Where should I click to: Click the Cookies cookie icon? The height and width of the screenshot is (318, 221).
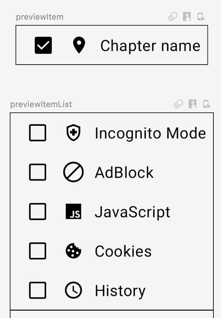(73, 251)
